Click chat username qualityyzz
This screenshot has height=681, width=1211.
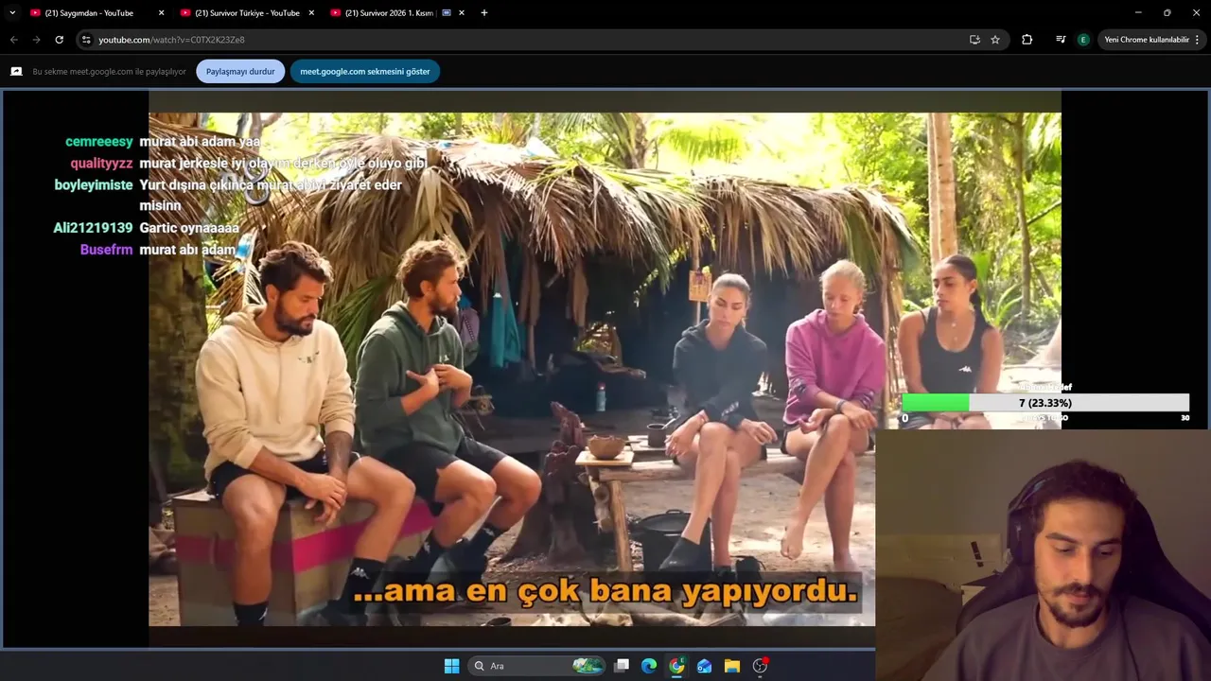point(101,164)
